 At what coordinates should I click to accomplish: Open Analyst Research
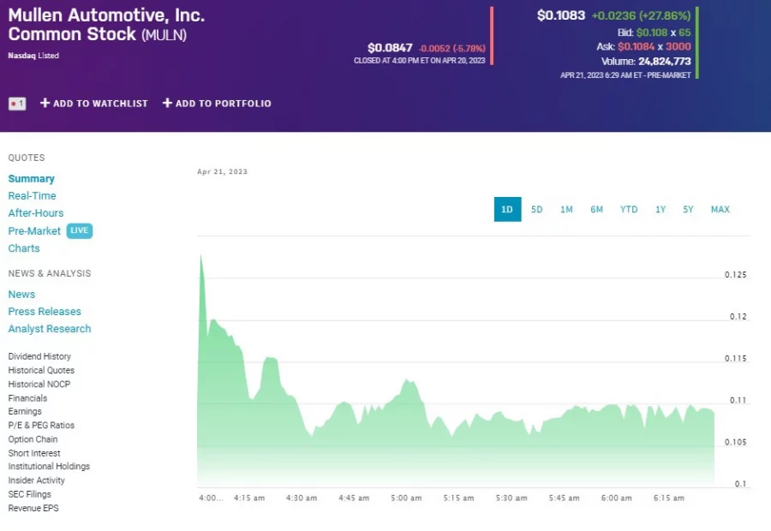[49, 328]
